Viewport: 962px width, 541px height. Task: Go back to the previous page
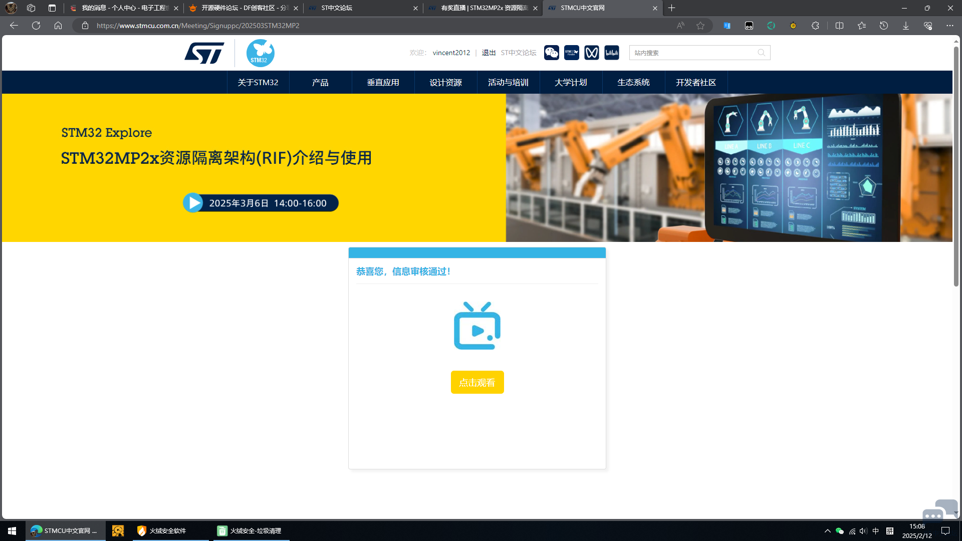point(14,26)
